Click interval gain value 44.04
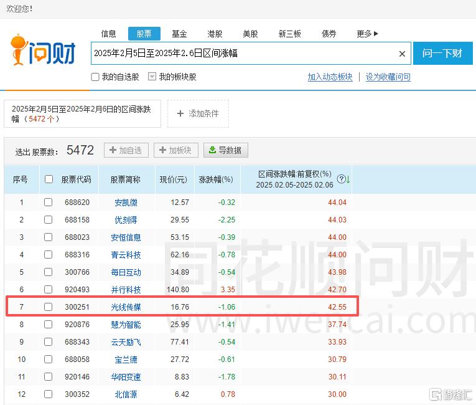This screenshot has height=405, width=476. pyautogui.click(x=337, y=202)
